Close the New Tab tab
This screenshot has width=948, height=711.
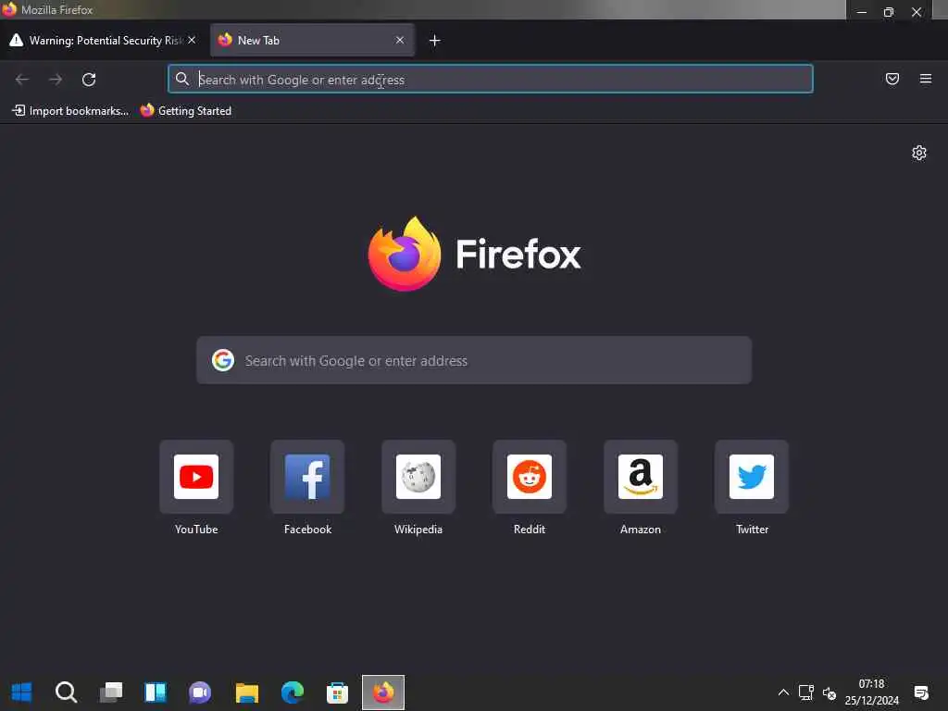coord(400,40)
